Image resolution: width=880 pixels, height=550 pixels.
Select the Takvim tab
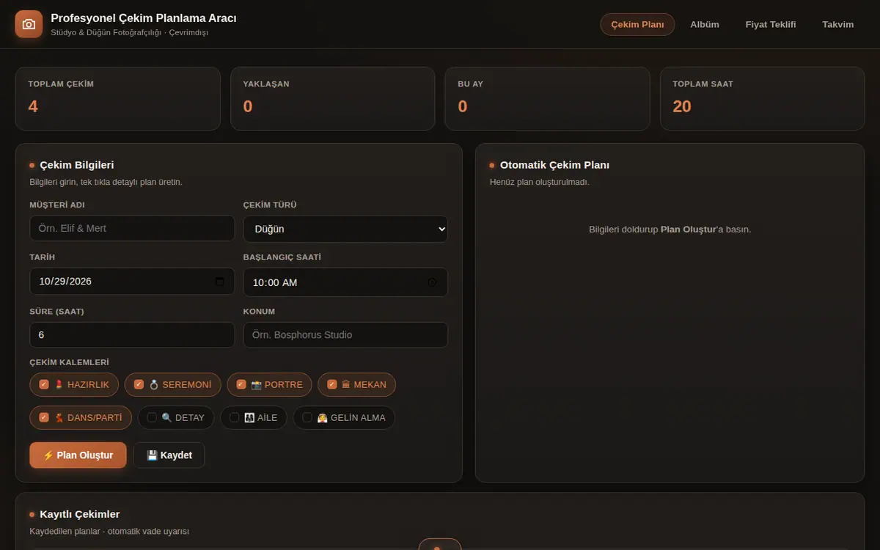[838, 24]
